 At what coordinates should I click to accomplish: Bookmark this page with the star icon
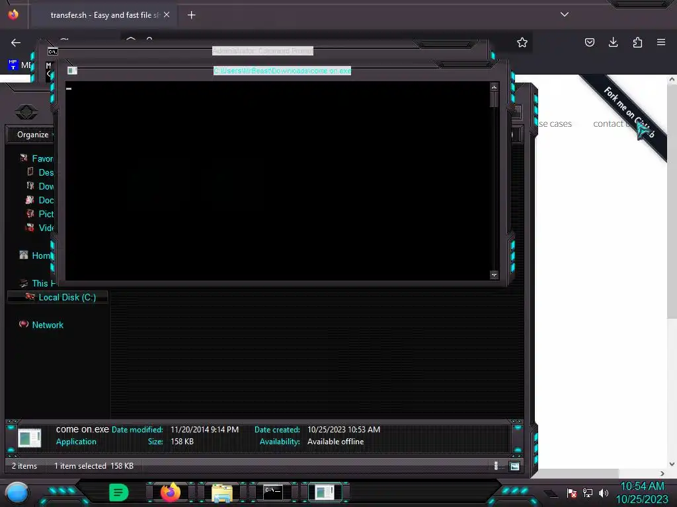tap(522, 42)
